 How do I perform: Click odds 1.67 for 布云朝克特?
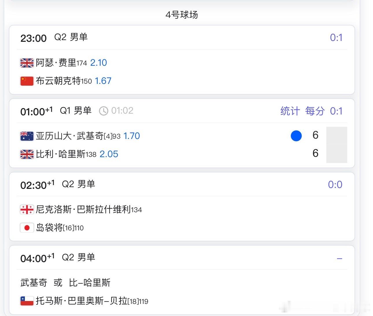coord(103,81)
